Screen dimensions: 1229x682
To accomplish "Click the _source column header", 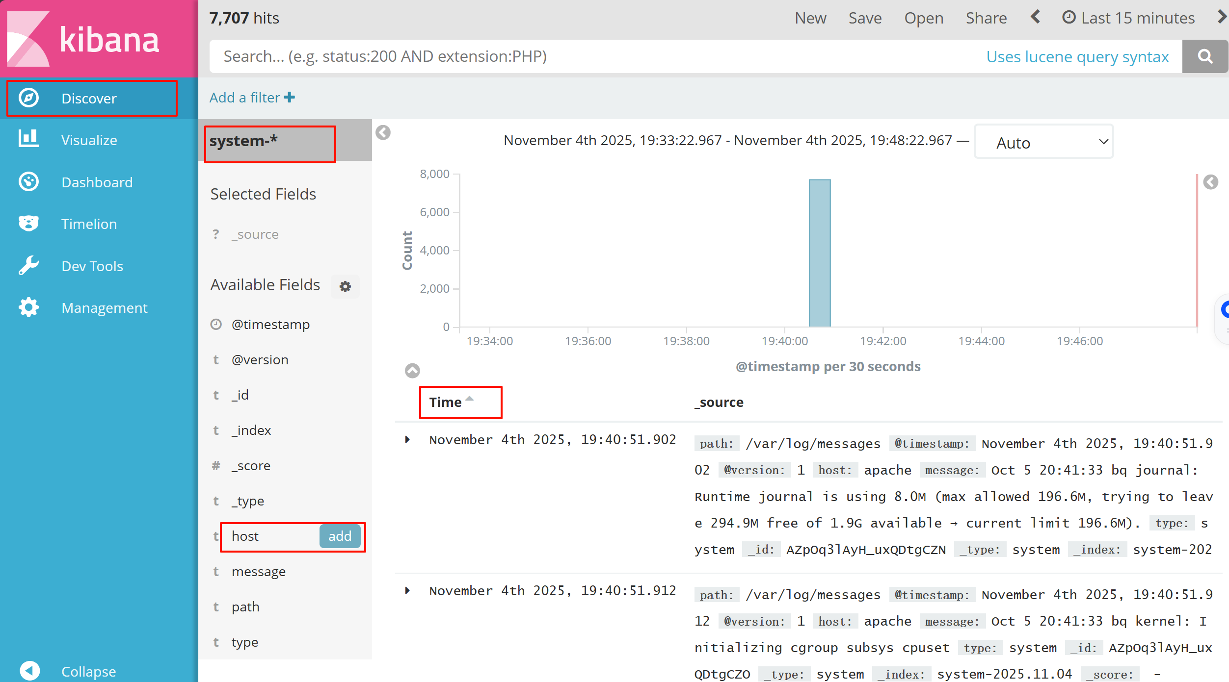I will pos(719,402).
